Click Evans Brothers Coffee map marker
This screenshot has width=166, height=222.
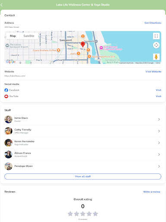58,50
